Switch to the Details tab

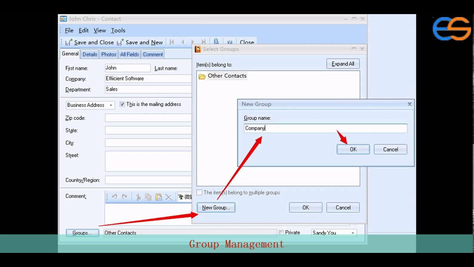90,55
